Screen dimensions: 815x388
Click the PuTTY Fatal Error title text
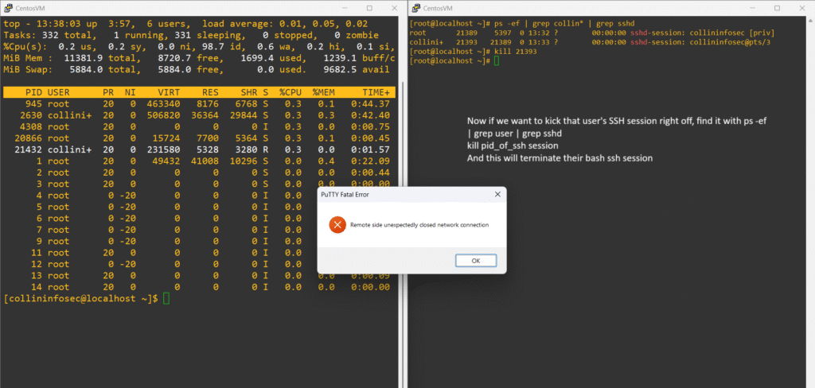click(x=346, y=194)
